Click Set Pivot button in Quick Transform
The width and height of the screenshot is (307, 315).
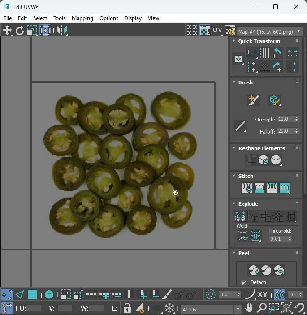pyautogui.click(x=238, y=59)
